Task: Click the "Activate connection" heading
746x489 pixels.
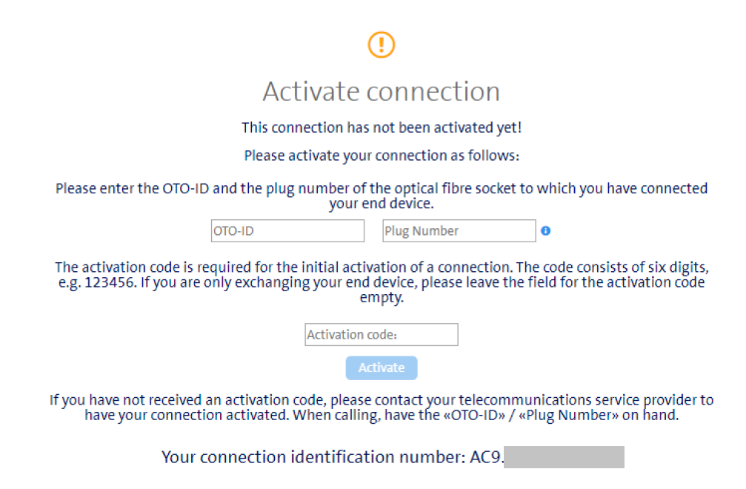Action: (382, 91)
